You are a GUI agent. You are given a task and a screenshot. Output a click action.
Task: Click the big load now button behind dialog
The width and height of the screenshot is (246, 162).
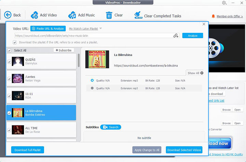click(x=220, y=143)
